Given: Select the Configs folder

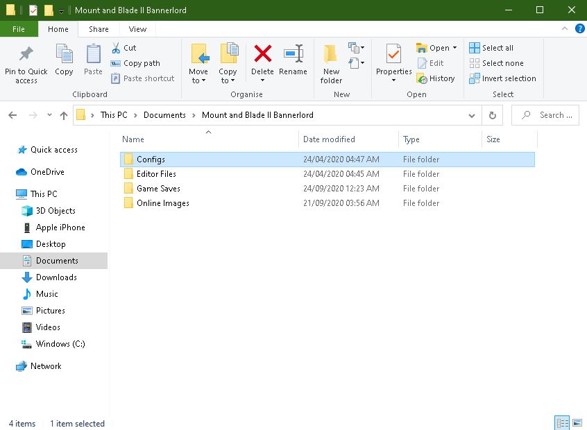Looking at the screenshot, I should coord(327,160).
